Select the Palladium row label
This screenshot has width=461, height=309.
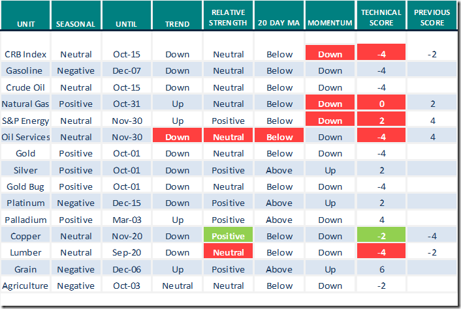[25, 220]
